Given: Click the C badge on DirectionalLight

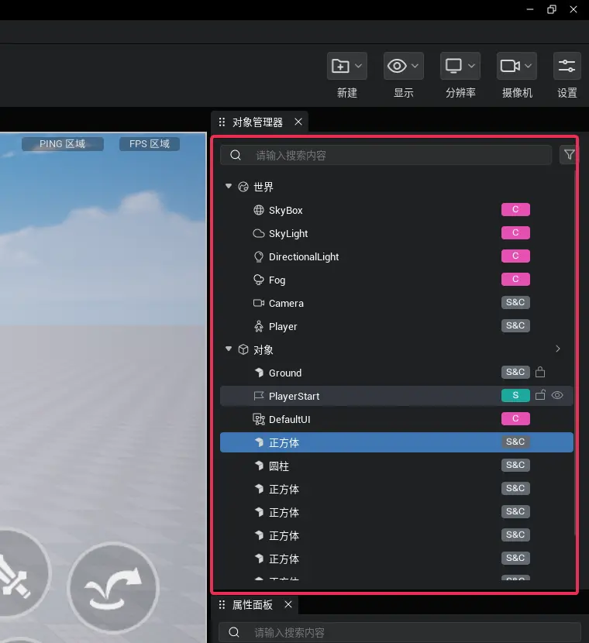Looking at the screenshot, I should [x=515, y=256].
